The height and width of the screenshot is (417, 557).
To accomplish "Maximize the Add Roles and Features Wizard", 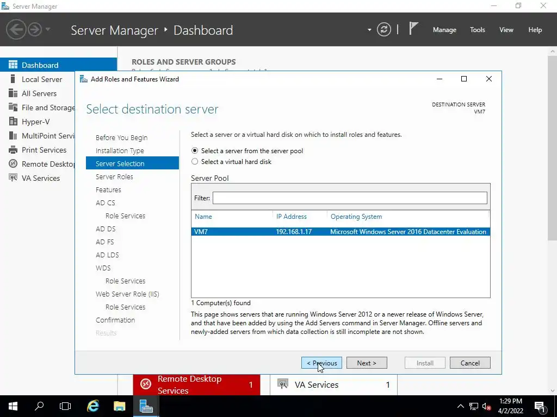I will pos(464,79).
